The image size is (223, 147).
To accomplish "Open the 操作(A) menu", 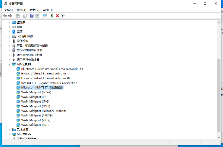I will pos(21,10).
